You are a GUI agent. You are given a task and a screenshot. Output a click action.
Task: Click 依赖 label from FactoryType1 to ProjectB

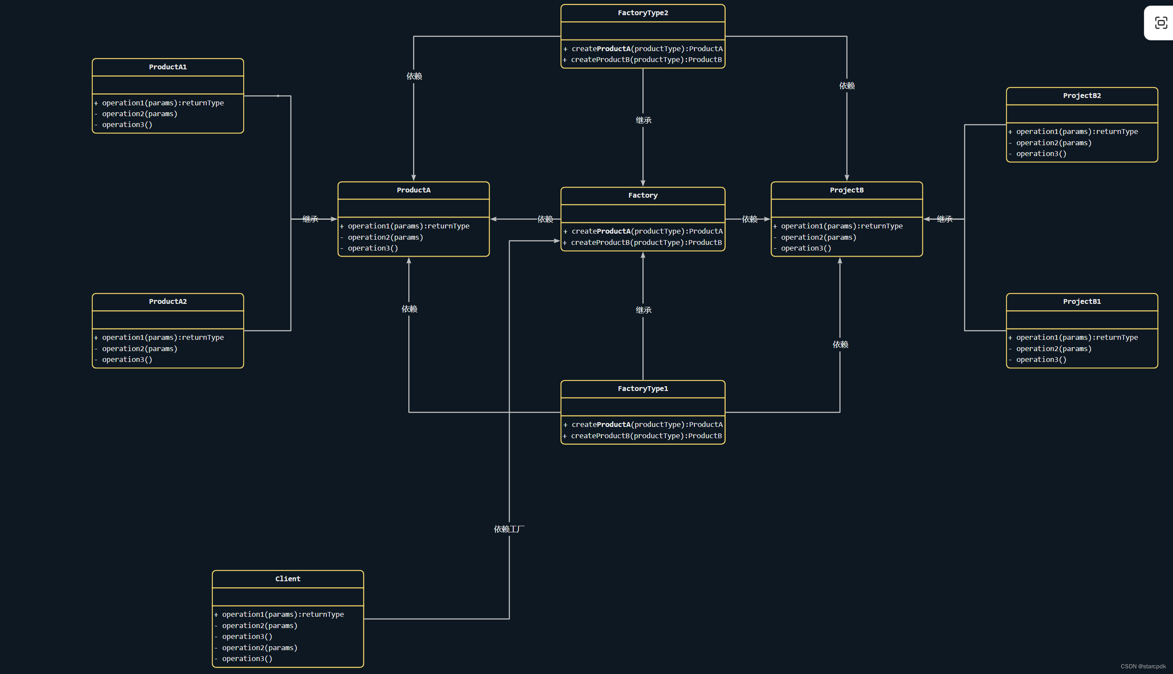(840, 345)
